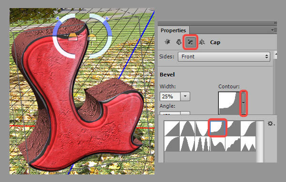Open the Properties panel flyout menu
Image resolution: width=286 pixels, height=182 pixels.
point(274,30)
